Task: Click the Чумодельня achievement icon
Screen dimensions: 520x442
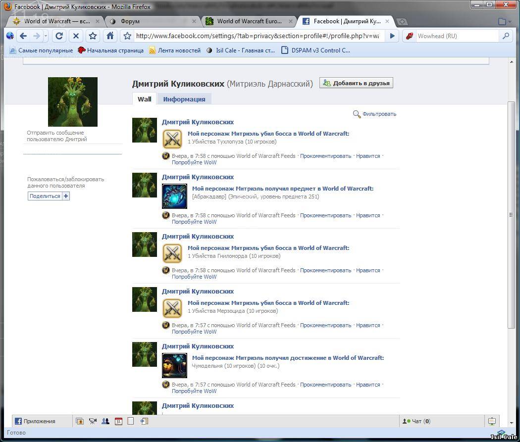Action: [x=174, y=365]
